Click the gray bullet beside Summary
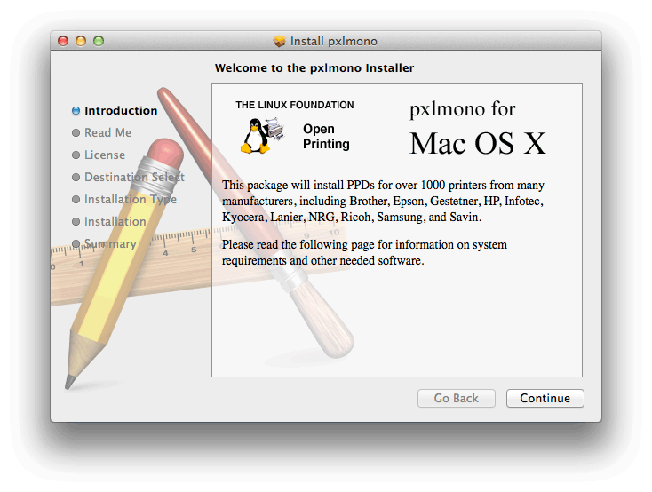 coord(76,243)
